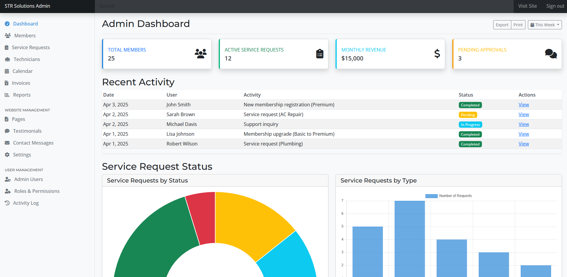The height and width of the screenshot is (277, 567).
Task: Expand the User Management section
Action: click(x=24, y=169)
